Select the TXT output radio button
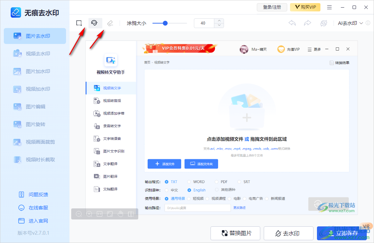This screenshot has width=374, height=243. pyautogui.click(x=167, y=182)
